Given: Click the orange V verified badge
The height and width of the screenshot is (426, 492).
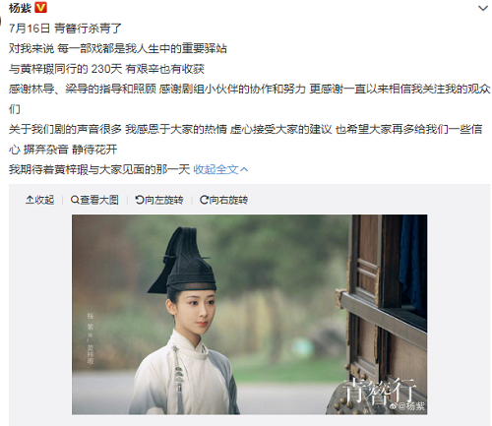Looking at the screenshot, I should 40,7.
